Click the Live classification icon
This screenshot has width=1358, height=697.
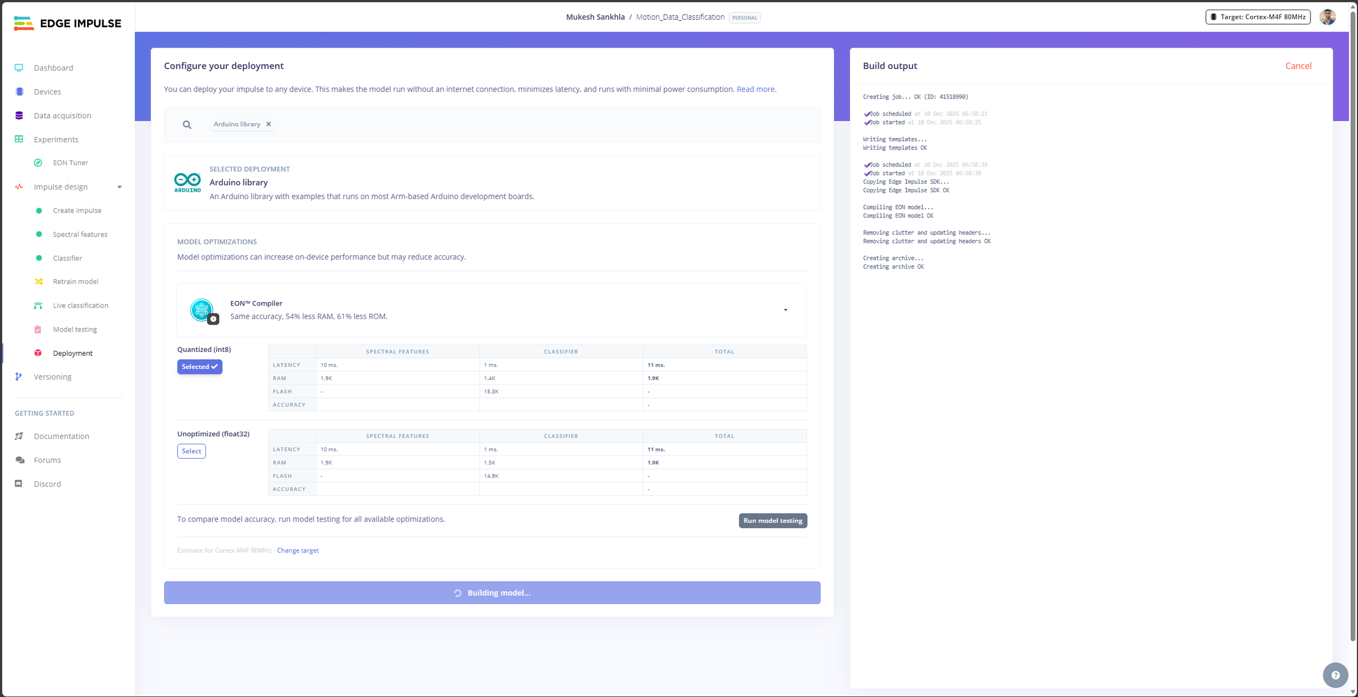coord(38,306)
